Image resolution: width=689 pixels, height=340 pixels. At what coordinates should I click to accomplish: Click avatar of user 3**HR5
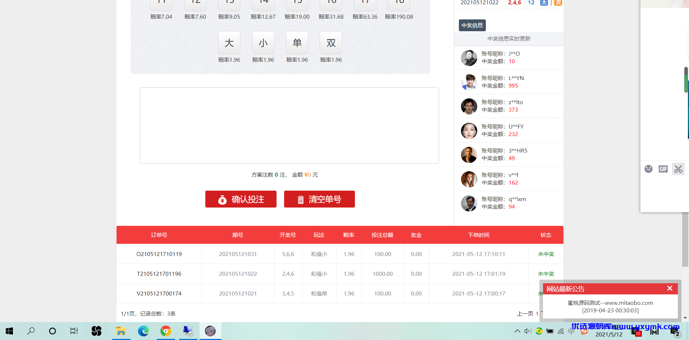469,155
